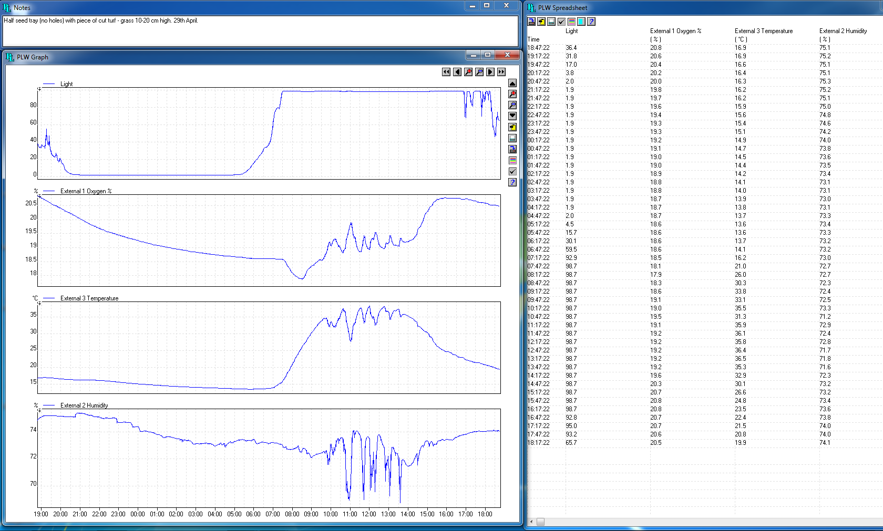Viewport: 883px width, 531px height.
Task: Copy the graph to the clipboard
Action: point(512,127)
